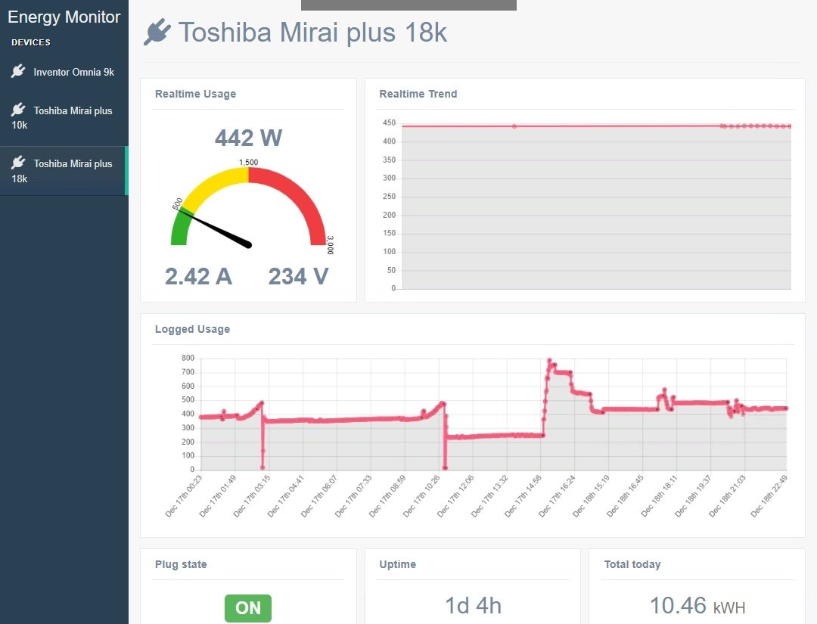Click green segment of power gauge
This screenshot has height=624, width=817.
tap(180, 228)
